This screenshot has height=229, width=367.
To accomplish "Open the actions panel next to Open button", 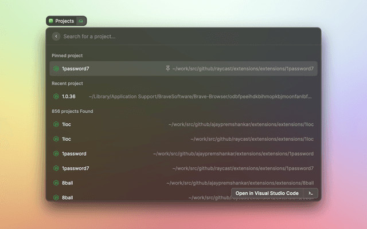I will pyautogui.click(x=310, y=194).
